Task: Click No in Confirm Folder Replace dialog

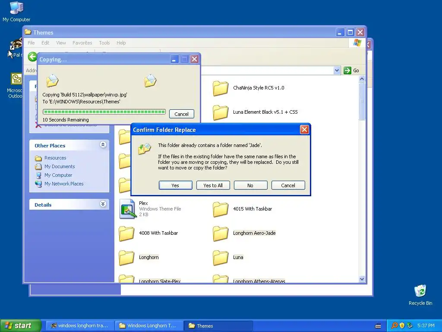Action: tap(250, 185)
